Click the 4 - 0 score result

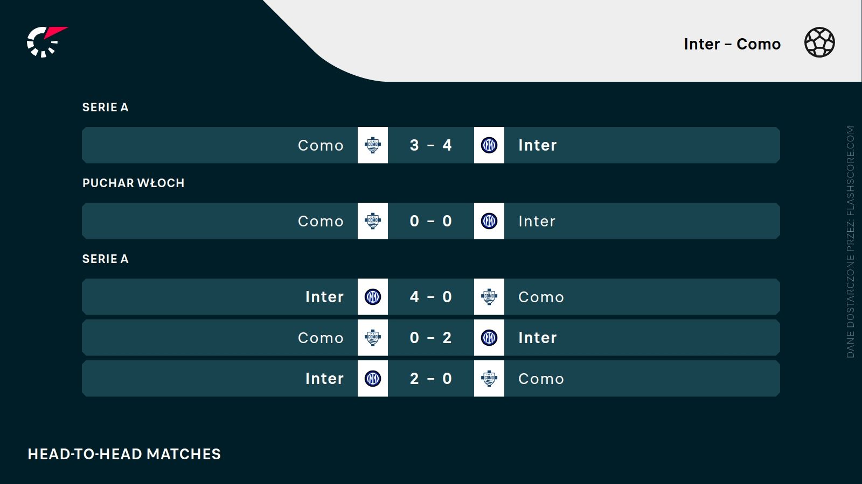tap(431, 297)
